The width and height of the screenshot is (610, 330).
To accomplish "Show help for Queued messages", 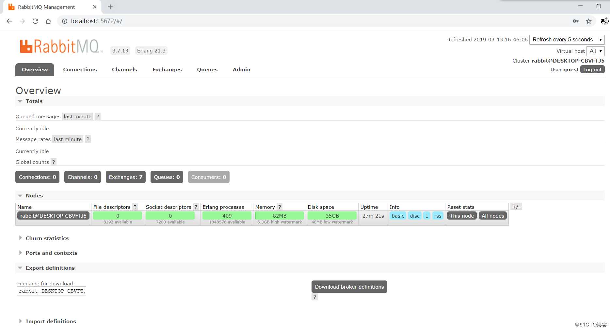I will (x=98, y=117).
